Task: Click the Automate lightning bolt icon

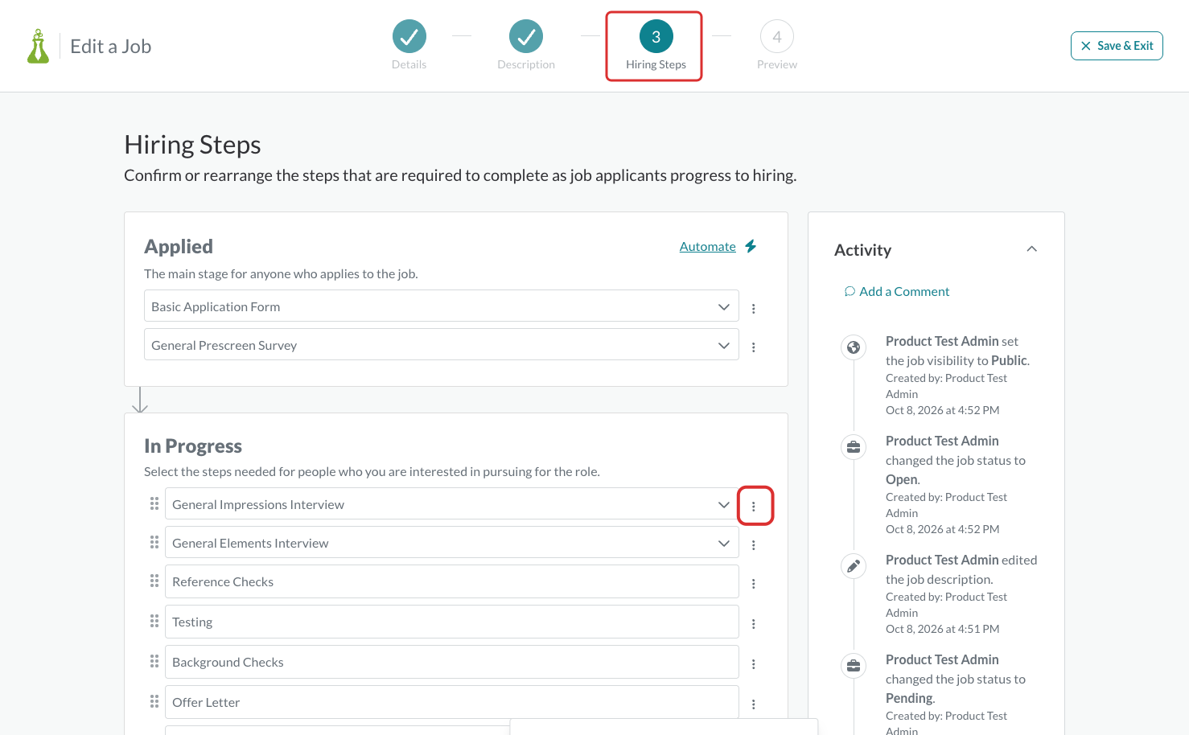Action: (x=751, y=246)
